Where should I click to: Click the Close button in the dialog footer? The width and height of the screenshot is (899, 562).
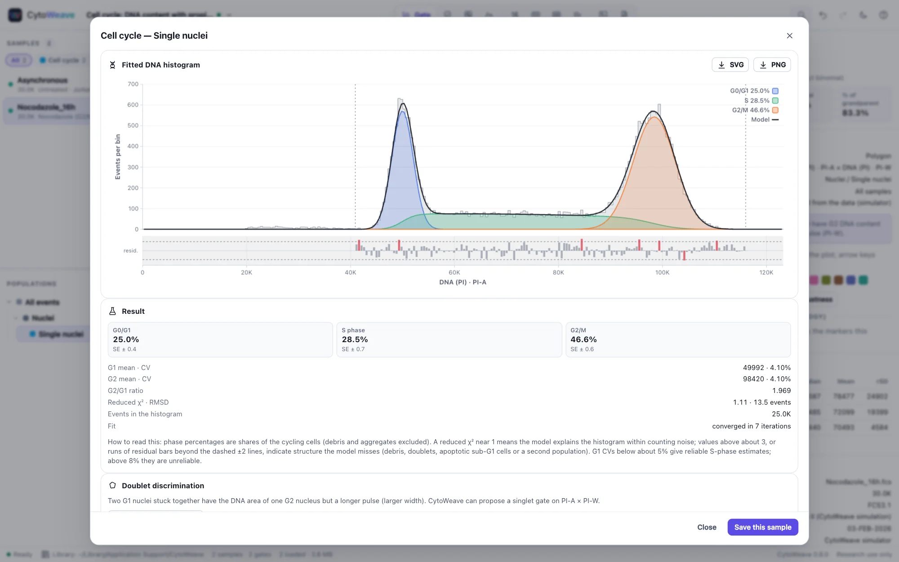coord(707,527)
